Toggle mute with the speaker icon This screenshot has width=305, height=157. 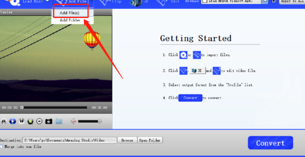click(x=73, y=122)
